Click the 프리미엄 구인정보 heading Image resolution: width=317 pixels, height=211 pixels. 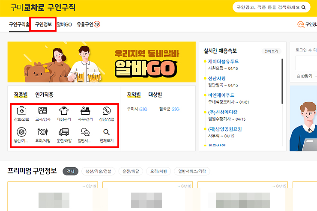32,171
